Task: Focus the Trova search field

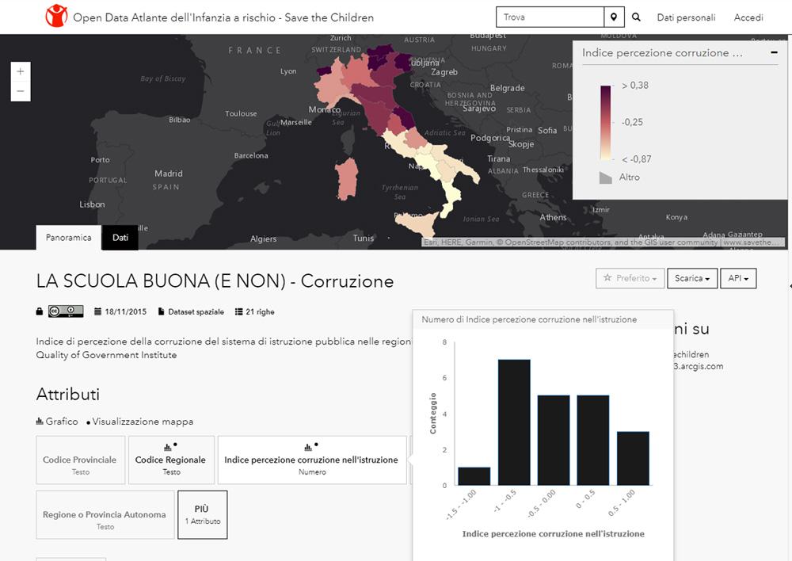Action: point(550,17)
